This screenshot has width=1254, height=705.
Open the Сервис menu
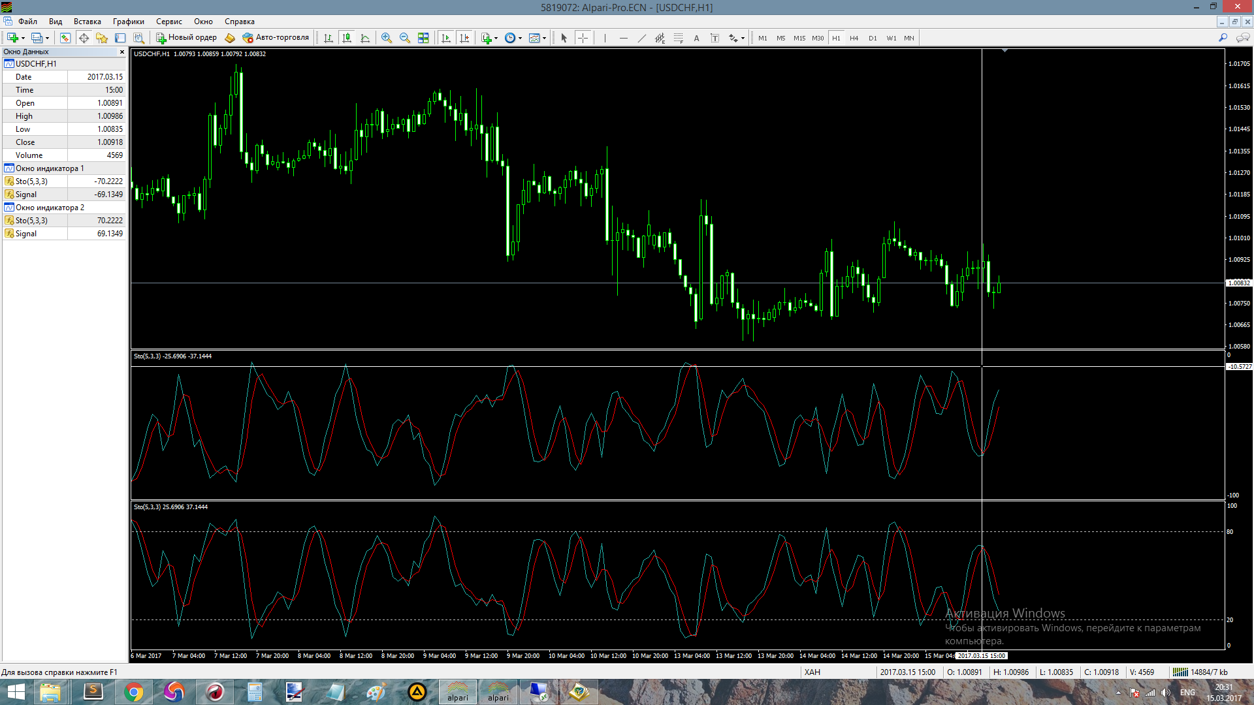tap(169, 22)
